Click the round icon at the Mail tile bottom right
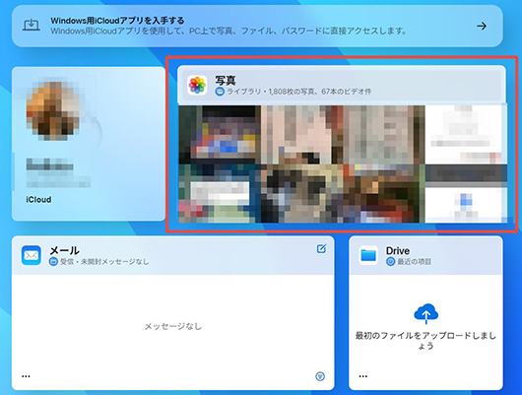The image size is (522, 395). (320, 376)
